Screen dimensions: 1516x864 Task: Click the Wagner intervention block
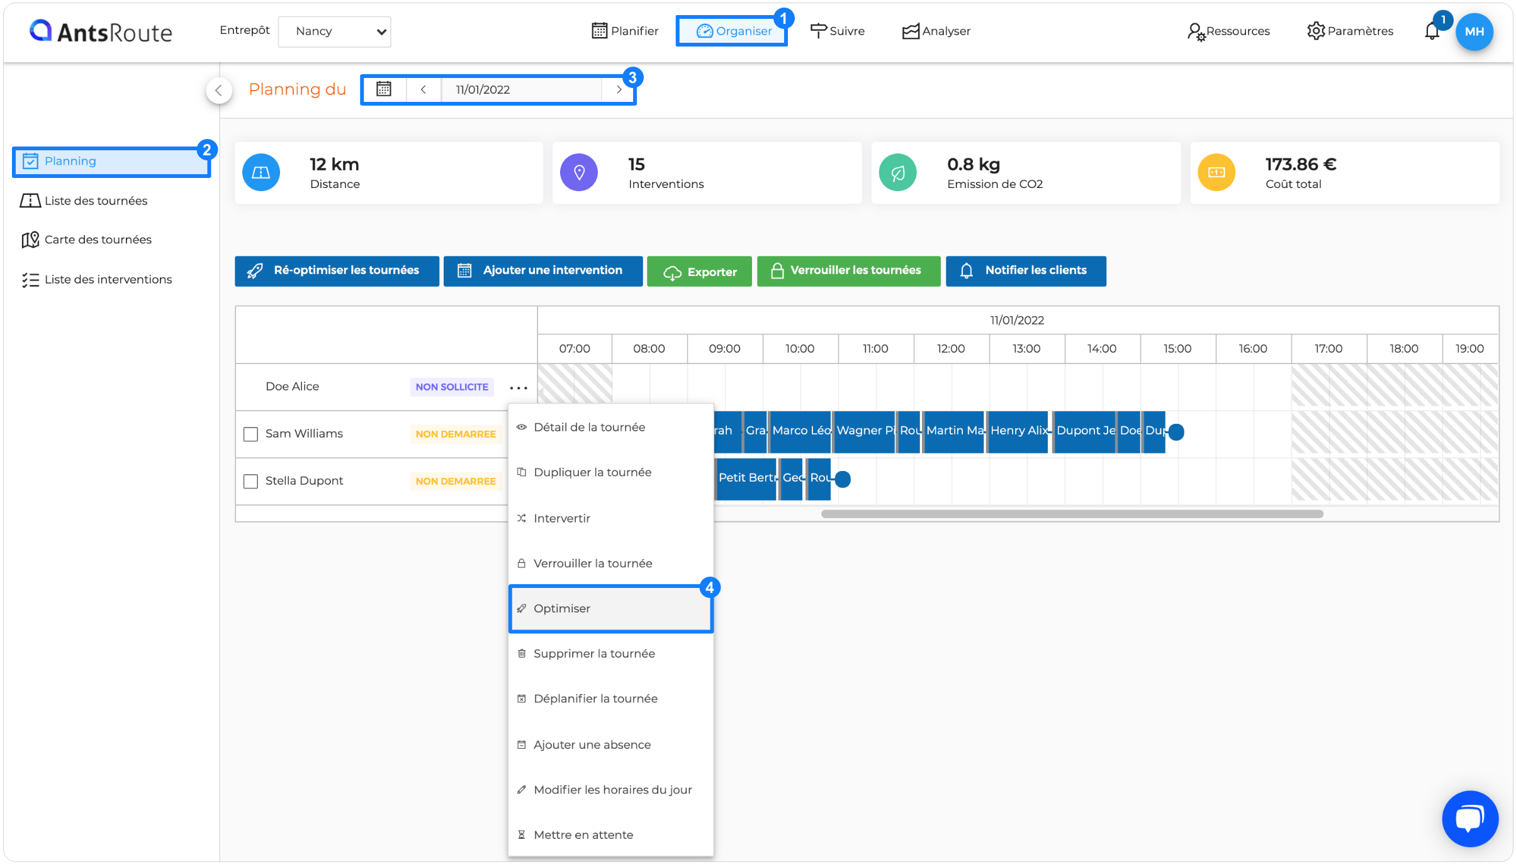coord(865,431)
